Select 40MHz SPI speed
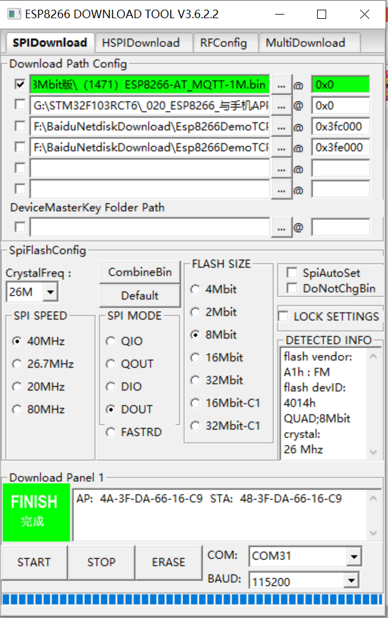This screenshot has width=388, height=618. [x=39, y=341]
